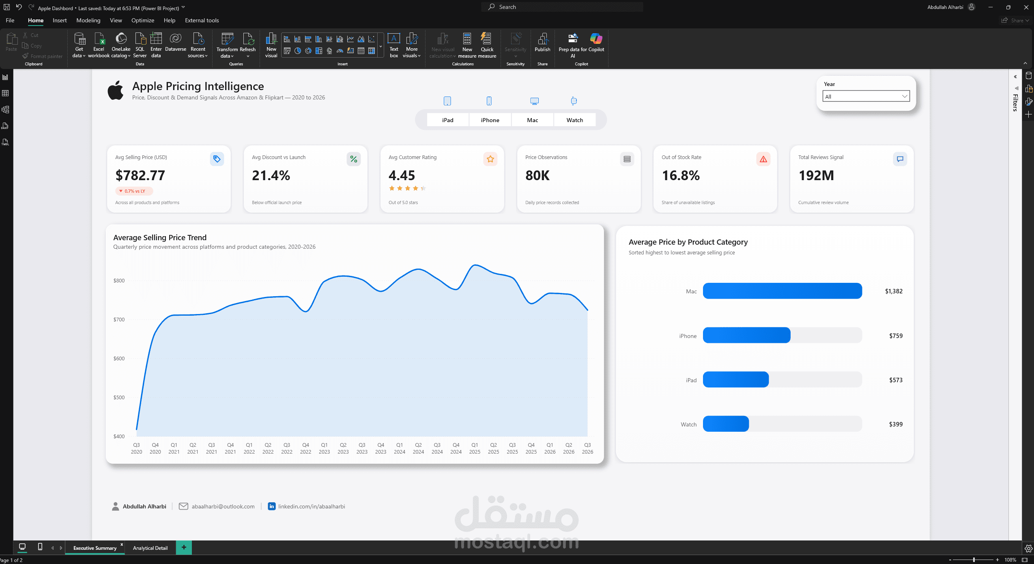This screenshot has width=1034, height=564.
Task: Insert a matrix visual
Action: click(x=371, y=51)
